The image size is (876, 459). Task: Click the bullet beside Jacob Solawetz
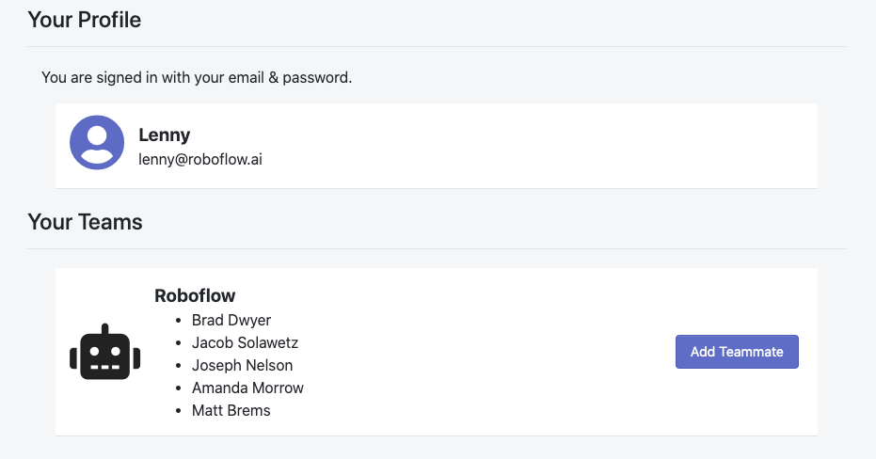pyautogui.click(x=179, y=343)
